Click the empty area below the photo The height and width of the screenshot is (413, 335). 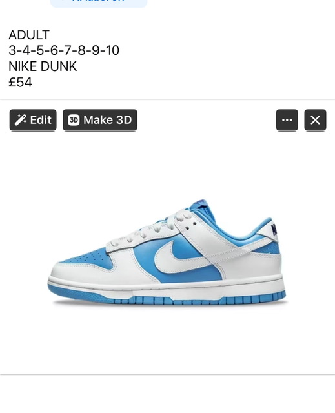(168, 394)
